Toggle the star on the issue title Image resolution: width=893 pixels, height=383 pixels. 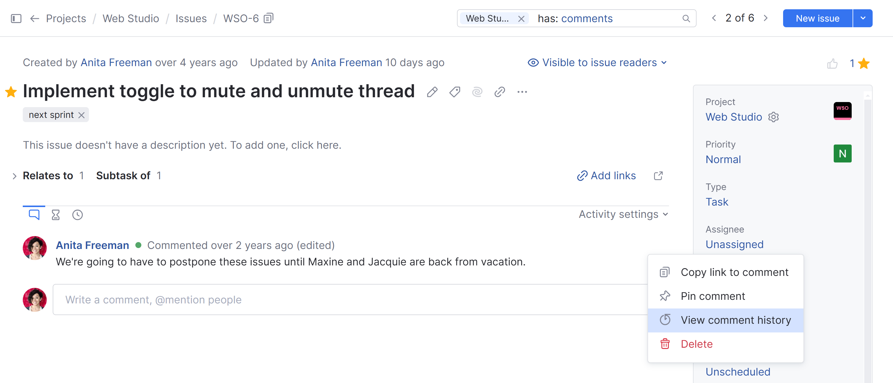point(11,92)
